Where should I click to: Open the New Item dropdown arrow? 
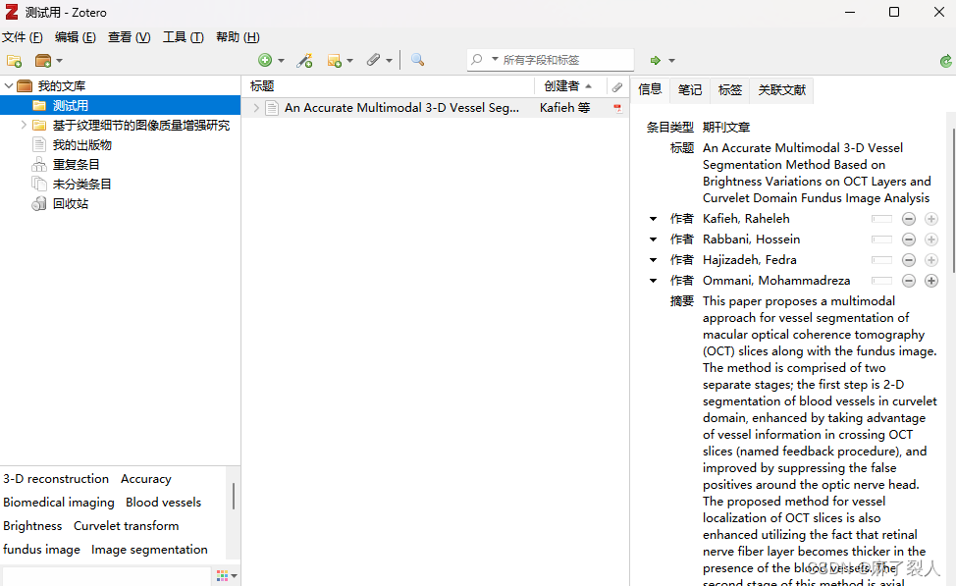coord(281,61)
